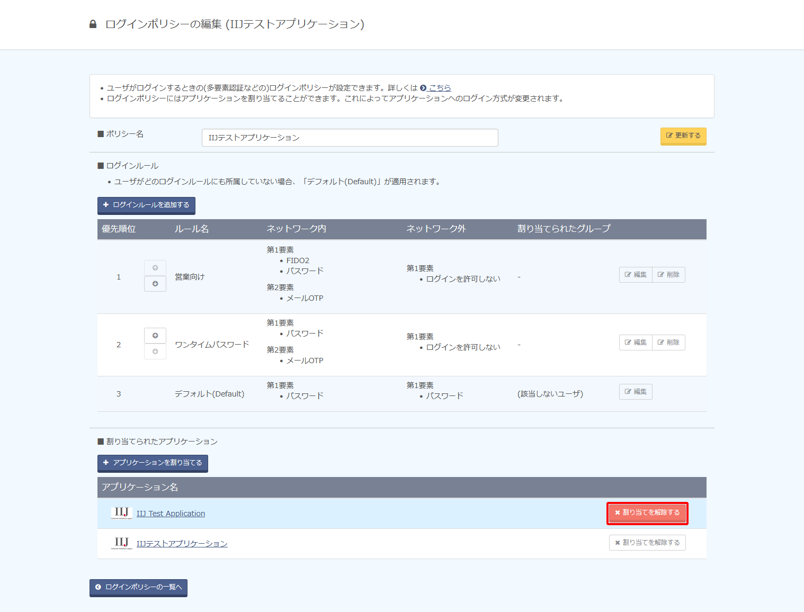Edit the デフォルト(Default) login rule
The width and height of the screenshot is (804, 612).
[x=636, y=392]
